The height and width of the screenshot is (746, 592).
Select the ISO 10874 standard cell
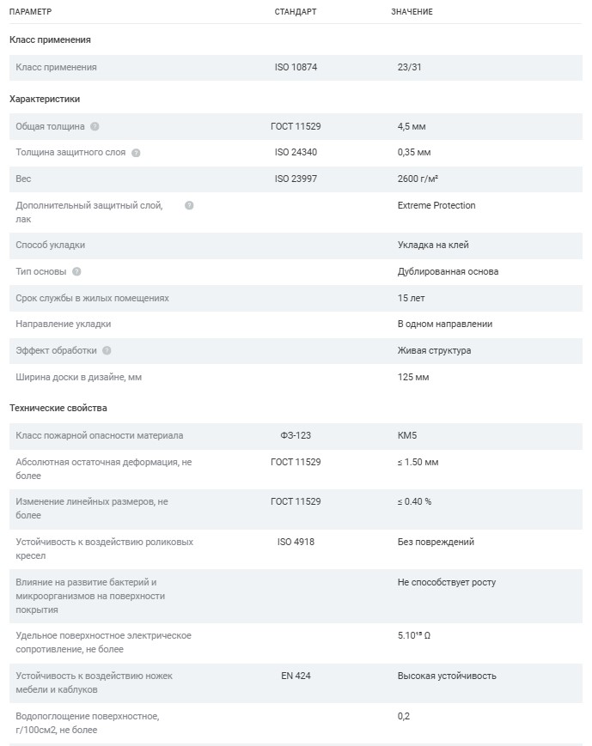(296, 67)
